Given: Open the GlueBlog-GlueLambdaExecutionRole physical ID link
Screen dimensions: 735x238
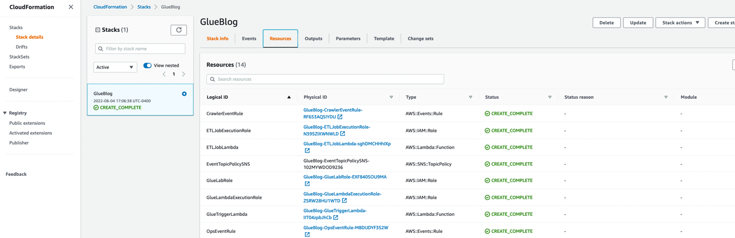Looking at the screenshot, I should pos(342,197).
